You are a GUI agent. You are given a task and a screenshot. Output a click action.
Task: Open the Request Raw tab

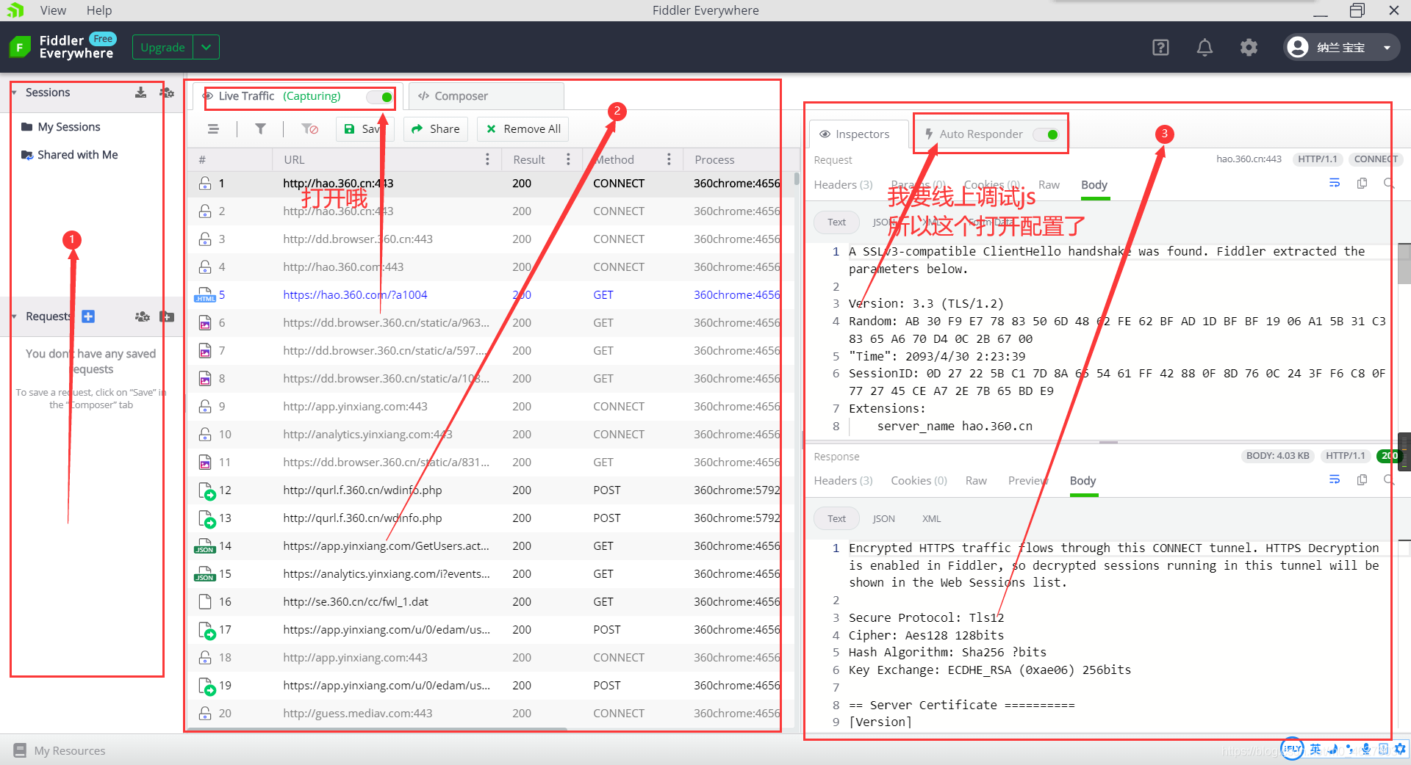(x=1049, y=185)
